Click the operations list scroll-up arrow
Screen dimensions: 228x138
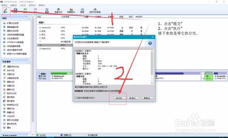click(x=152, y=51)
